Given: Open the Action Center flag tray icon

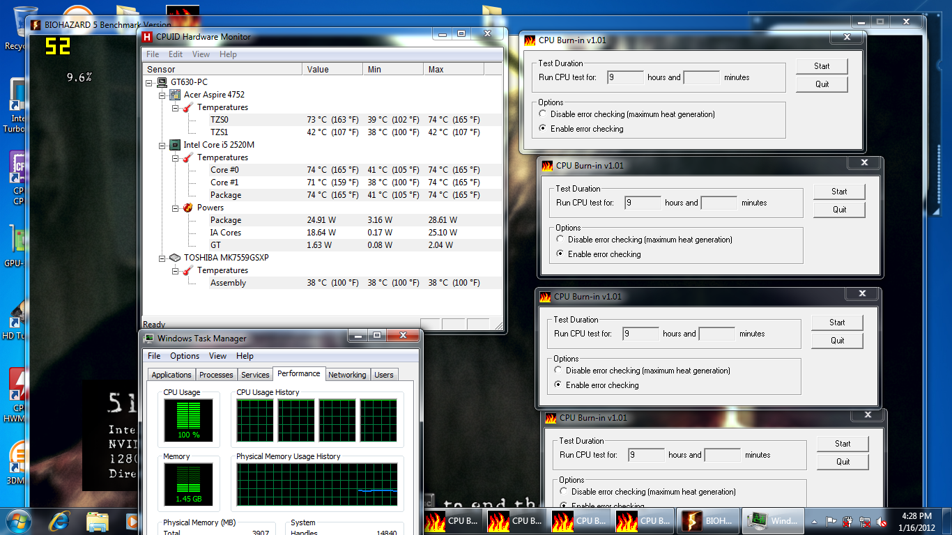Looking at the screenshot, I should click(x=831, y=521).
